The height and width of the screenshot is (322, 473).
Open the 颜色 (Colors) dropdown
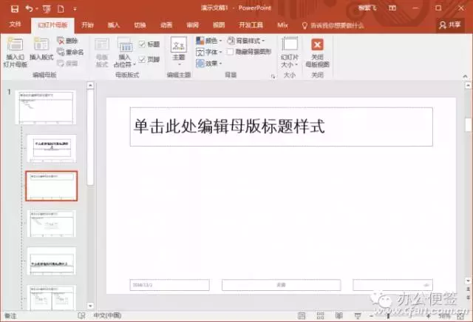click(x=208, y=41)
